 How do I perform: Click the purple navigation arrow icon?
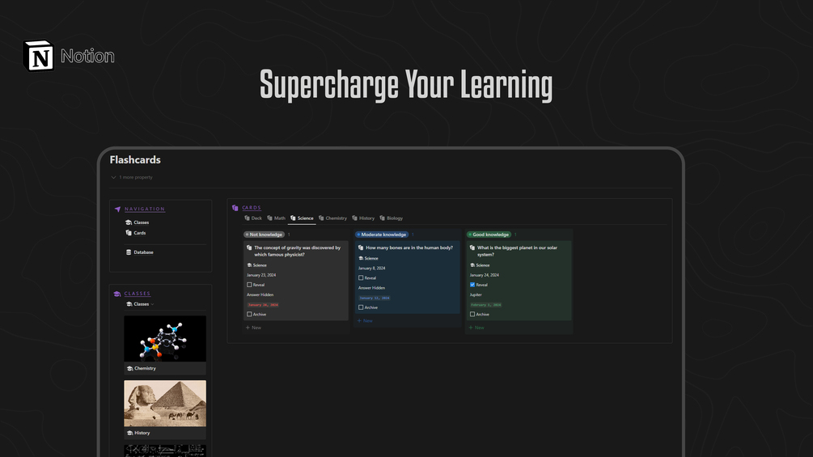click(x=117, y=209)
